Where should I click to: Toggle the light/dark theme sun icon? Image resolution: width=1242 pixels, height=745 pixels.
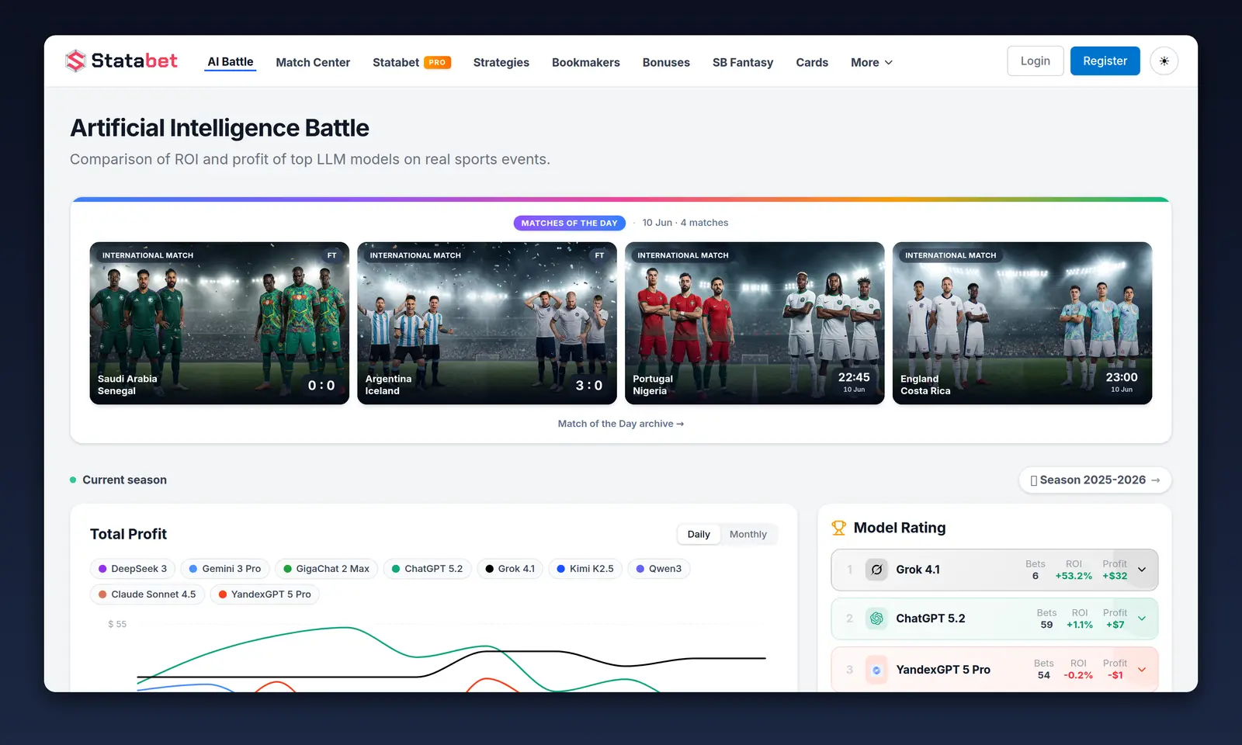(x=1164, y=61)
